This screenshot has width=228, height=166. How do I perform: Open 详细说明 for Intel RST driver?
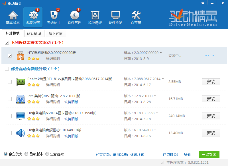click(53, 102)
